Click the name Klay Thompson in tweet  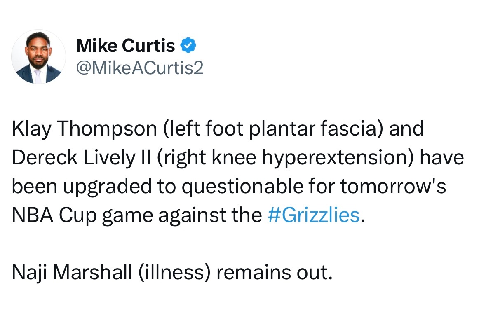coord(85,128)
